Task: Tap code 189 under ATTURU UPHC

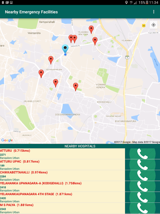Action: (2, 166)
